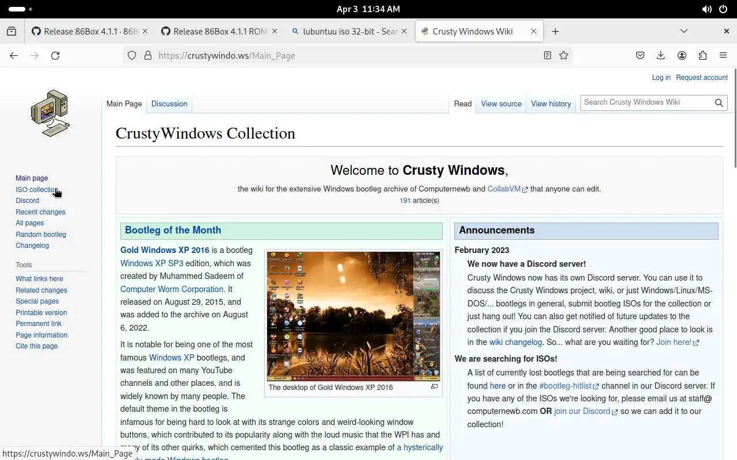Click the Request account link

702,78
